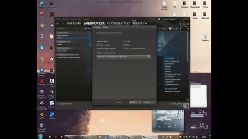
Task: Click Изменить категории link
Action: (173, 92)
